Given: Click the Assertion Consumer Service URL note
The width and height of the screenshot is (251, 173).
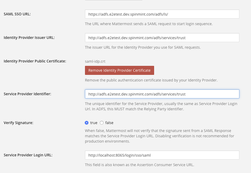Looking at the screenshot, I should (x=139, y=165).
